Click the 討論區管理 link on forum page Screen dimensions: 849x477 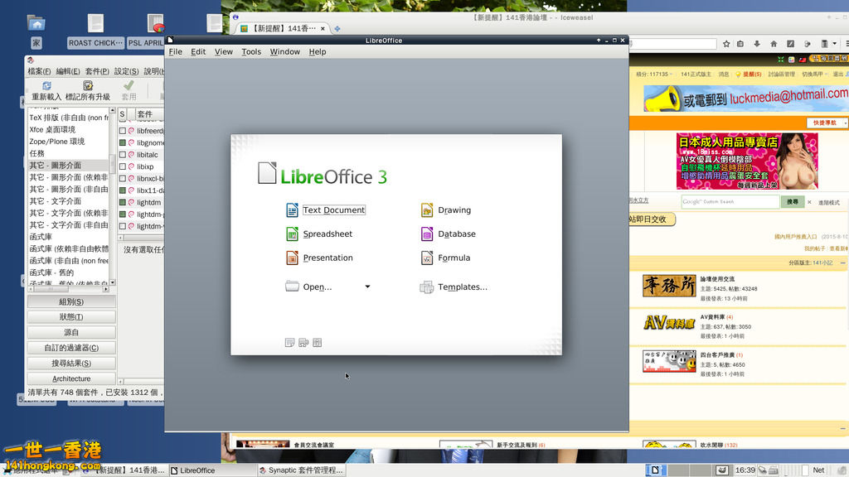[783, 74]
